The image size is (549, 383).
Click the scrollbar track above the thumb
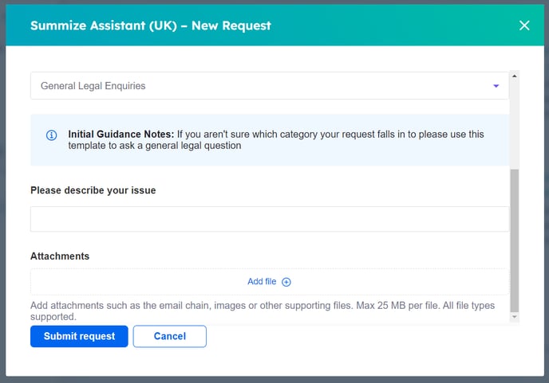[514, 119]
